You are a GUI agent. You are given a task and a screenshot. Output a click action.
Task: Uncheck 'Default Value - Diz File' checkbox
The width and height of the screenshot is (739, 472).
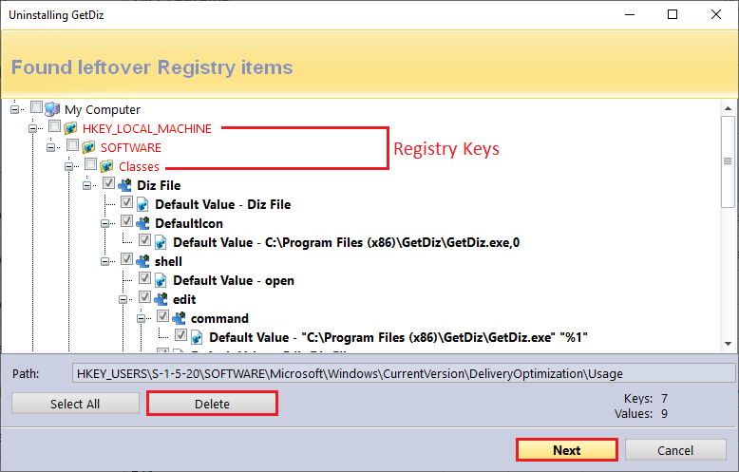coord(126,201)
